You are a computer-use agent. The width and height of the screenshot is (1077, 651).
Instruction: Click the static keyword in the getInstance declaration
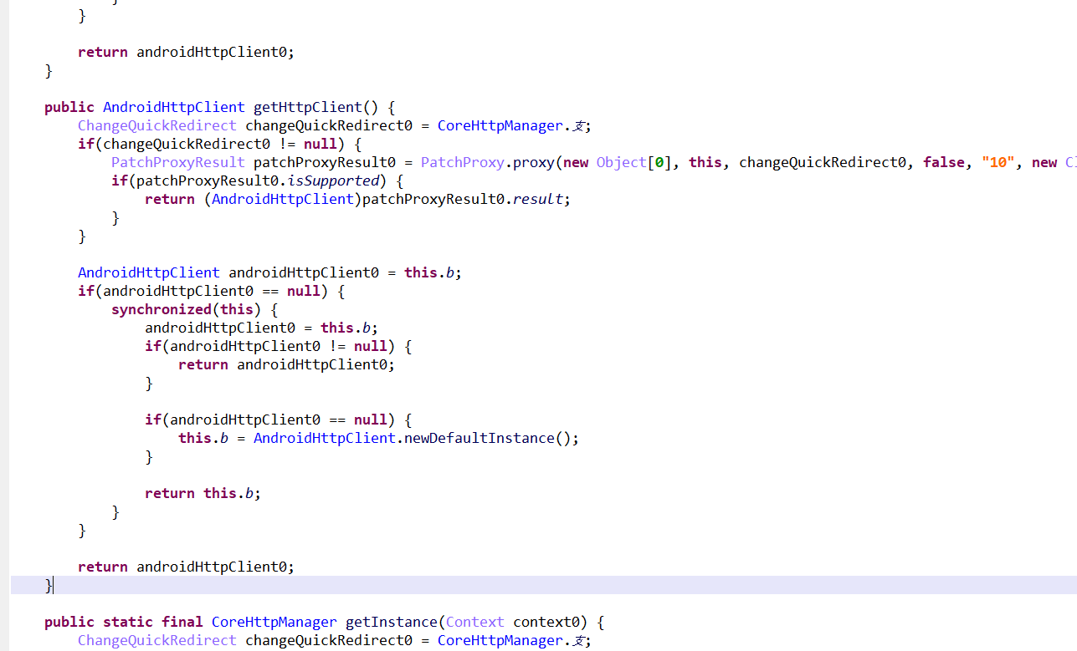pos(127,622)
